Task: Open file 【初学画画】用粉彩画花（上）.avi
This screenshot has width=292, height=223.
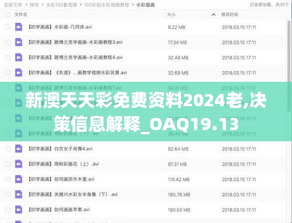Action: (x=64, y=164)
